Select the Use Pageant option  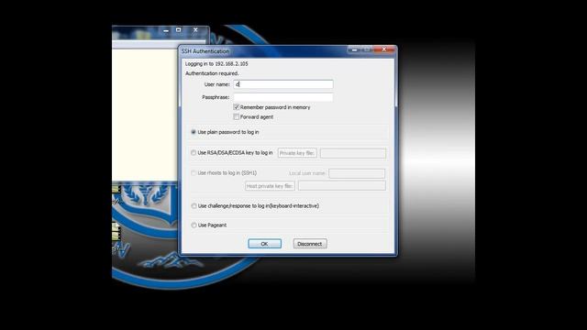tap(194, 225)
